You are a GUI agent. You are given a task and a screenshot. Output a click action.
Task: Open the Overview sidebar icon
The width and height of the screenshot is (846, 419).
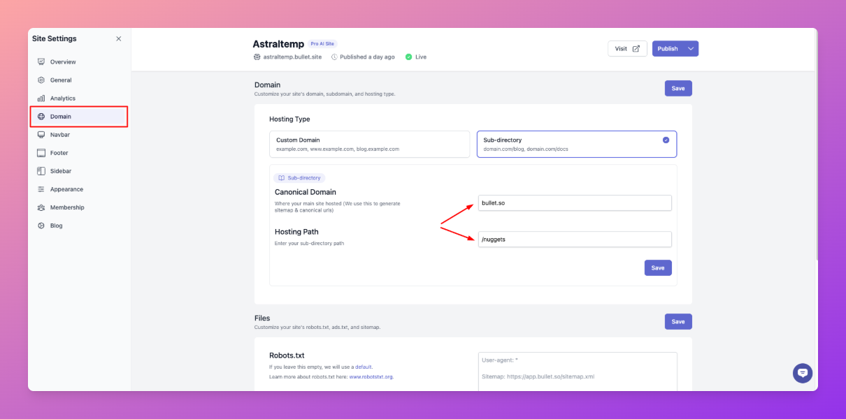(x=41, y=62)
